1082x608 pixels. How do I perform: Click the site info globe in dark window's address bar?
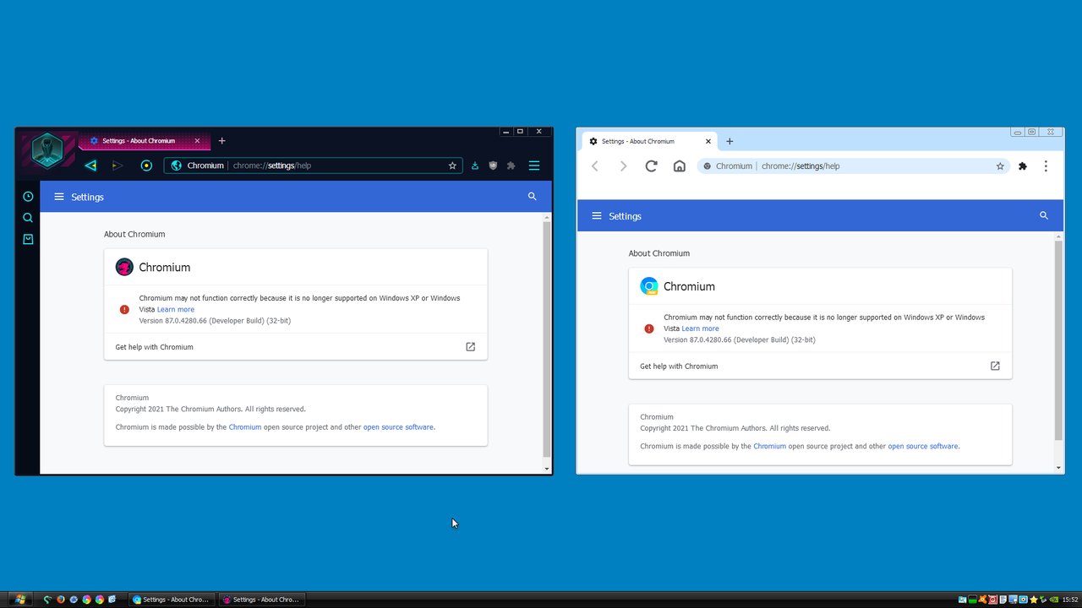coord(176,166)
